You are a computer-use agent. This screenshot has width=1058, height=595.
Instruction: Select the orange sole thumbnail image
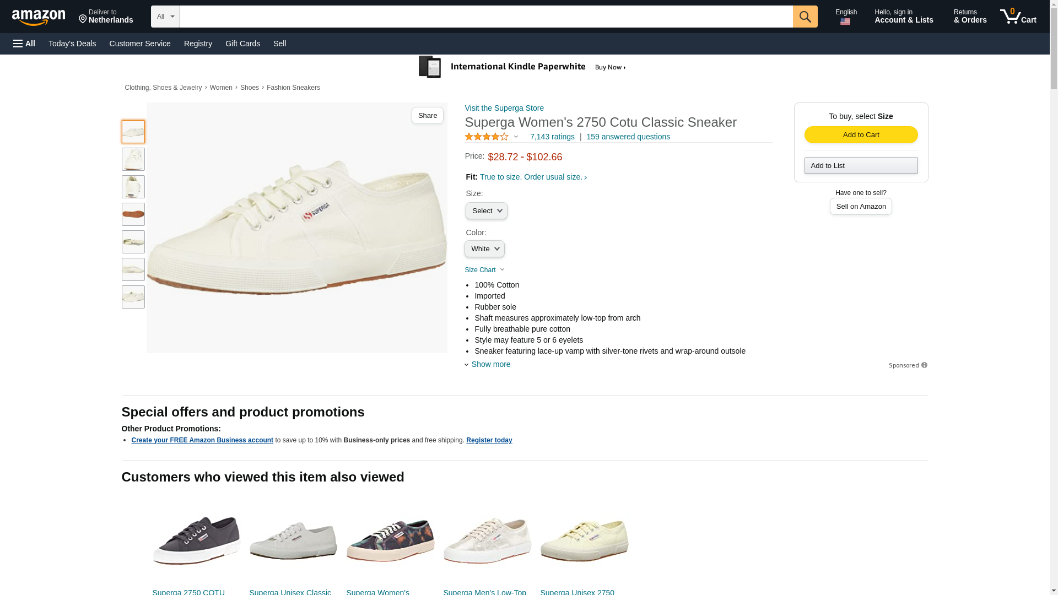point(133,214)
